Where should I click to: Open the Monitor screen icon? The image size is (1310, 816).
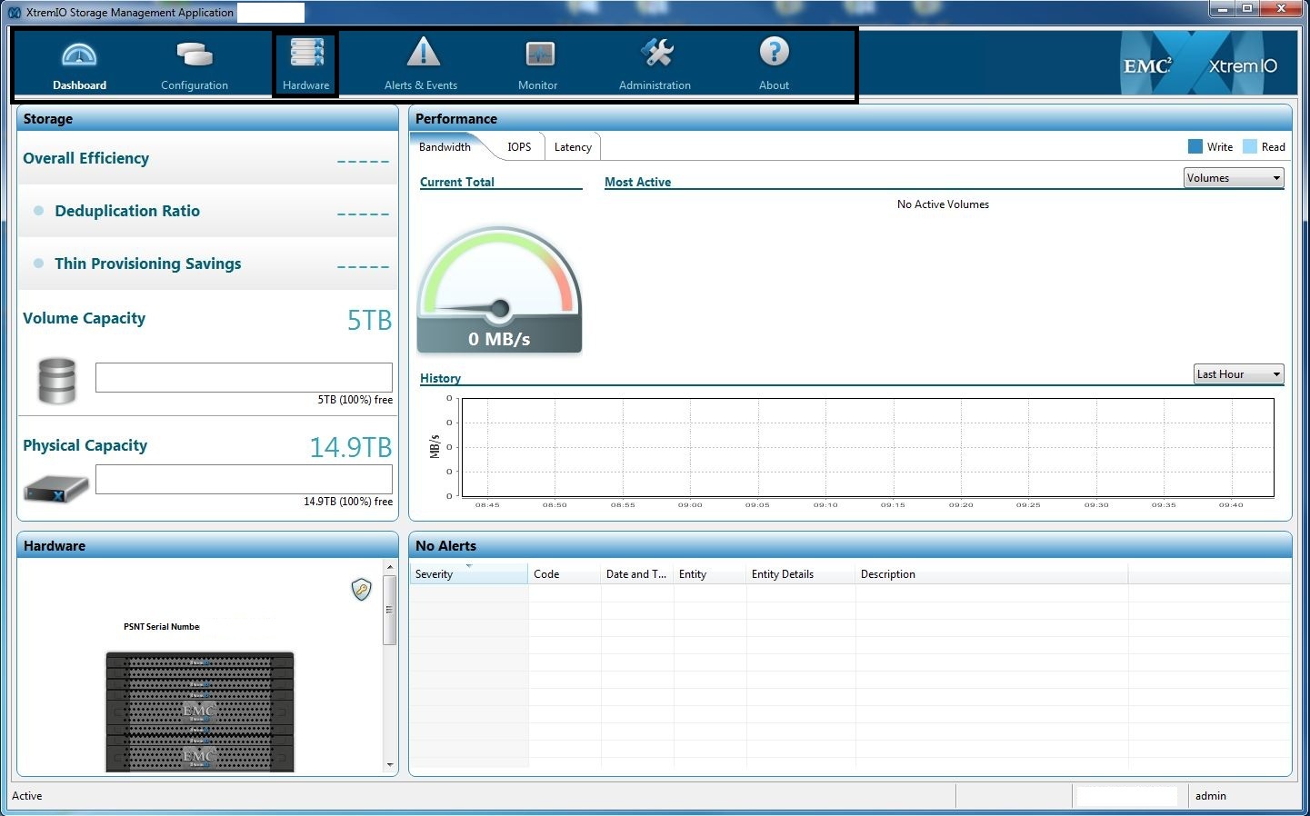[x=539, y=55]
